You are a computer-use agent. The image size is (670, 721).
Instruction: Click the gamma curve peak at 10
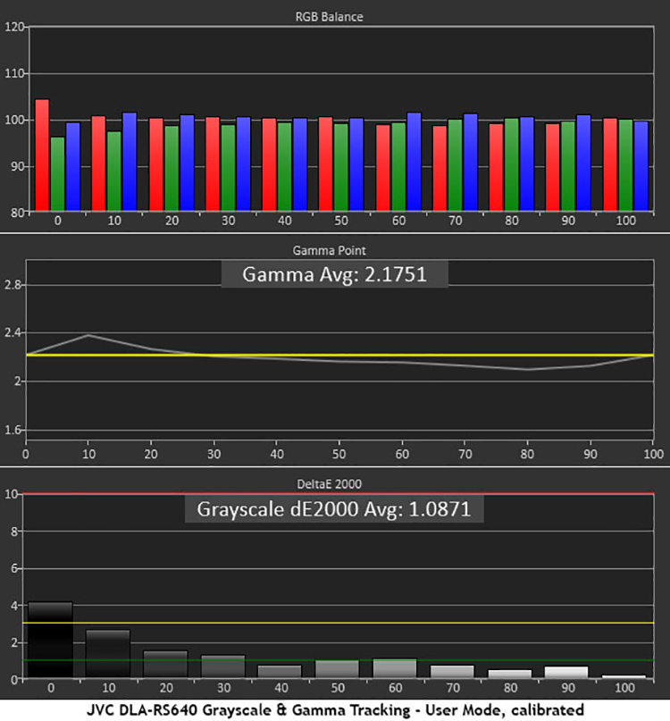click(x=88, y=335)
